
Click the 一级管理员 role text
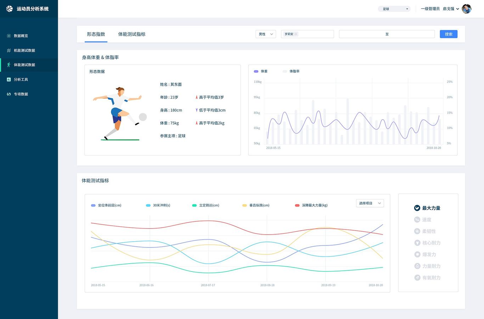click(430, 9)
